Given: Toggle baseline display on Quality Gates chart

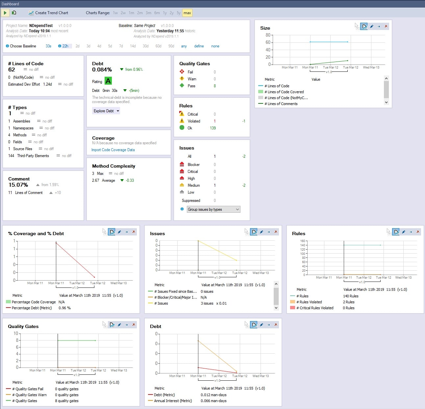Looking at the screenshot, I should 112,325.
